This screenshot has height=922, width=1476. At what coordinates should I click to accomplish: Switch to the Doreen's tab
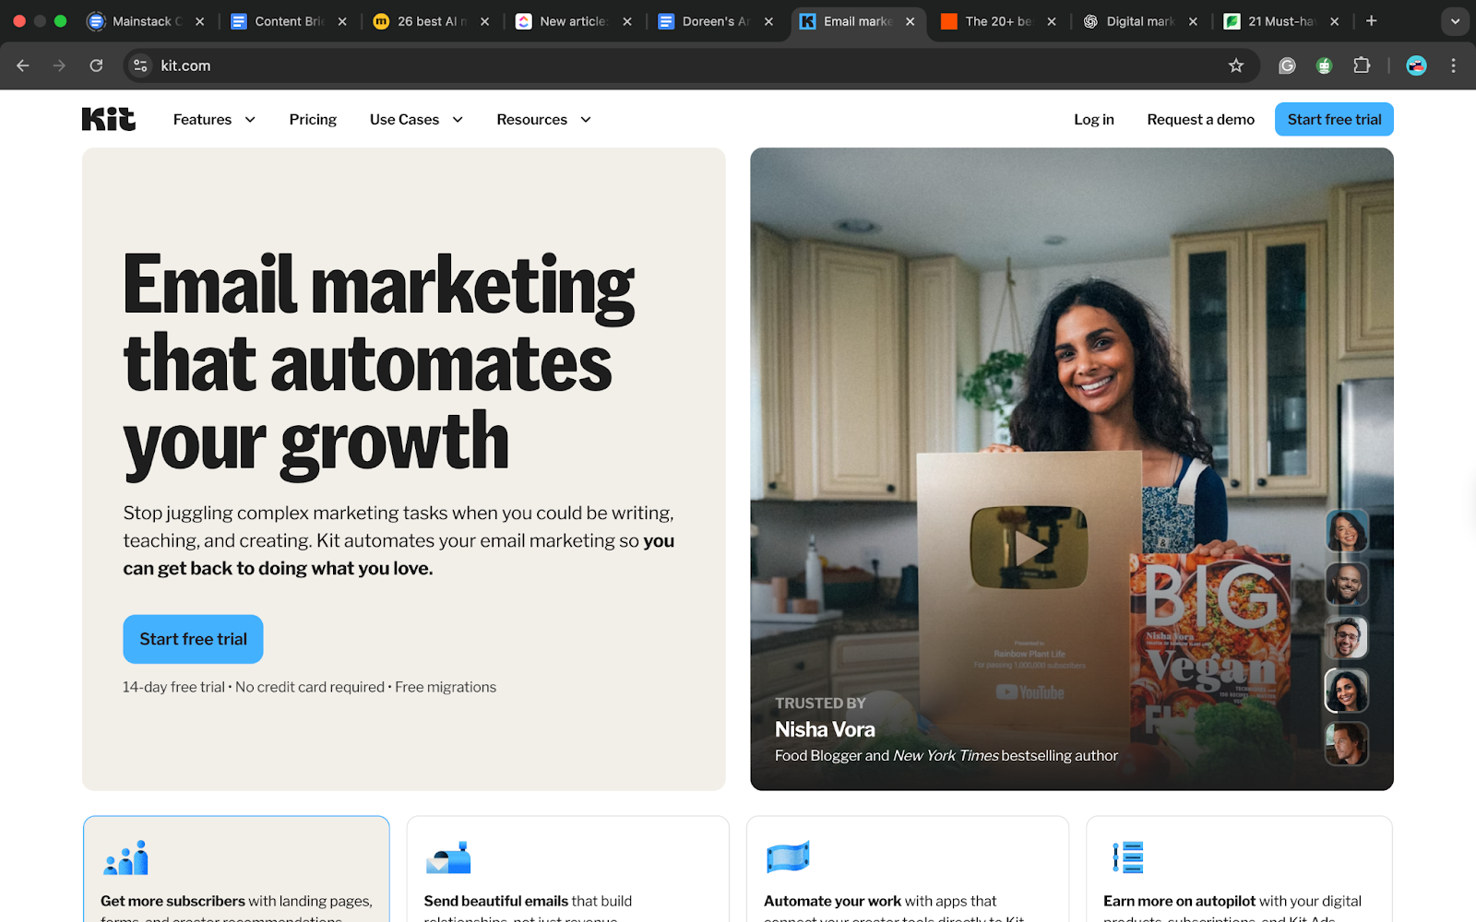point(716,21)
